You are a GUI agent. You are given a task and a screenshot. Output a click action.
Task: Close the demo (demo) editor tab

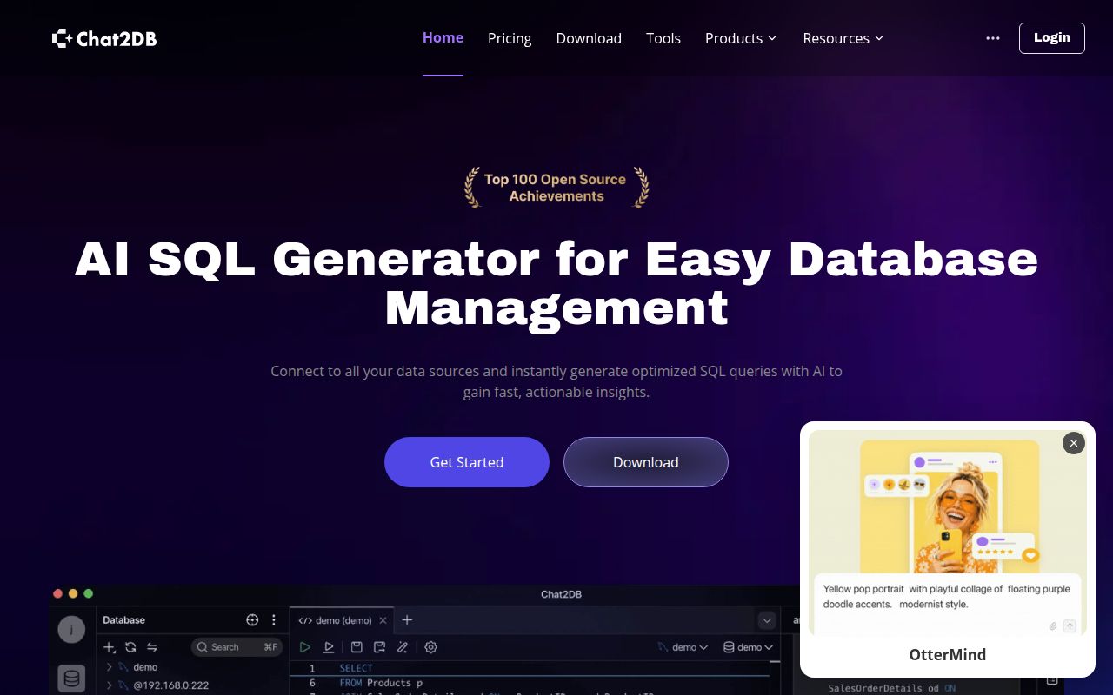pos(383,620)
